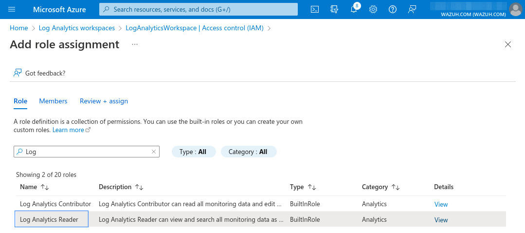Click the WAZUH.COM directory label
The image size is (525, 233).
[x=473, y=15]
